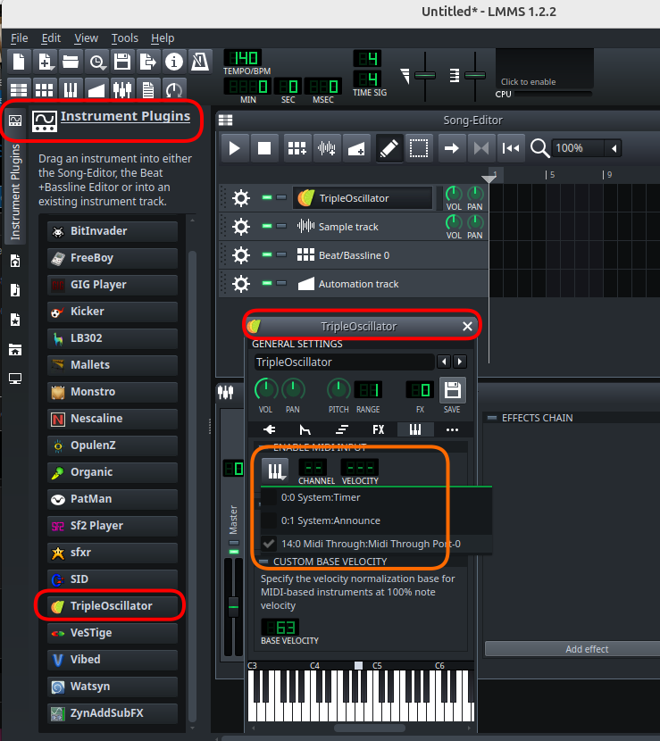Show controller rack icon
This screenshot has width=660, height=741.
pos(174,89)
